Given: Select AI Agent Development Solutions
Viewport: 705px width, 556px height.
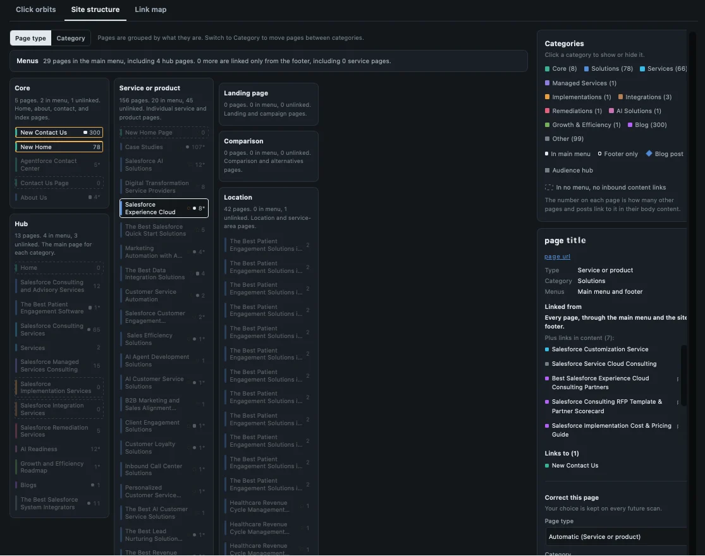Looking at the screenshot, I should 164,361.
